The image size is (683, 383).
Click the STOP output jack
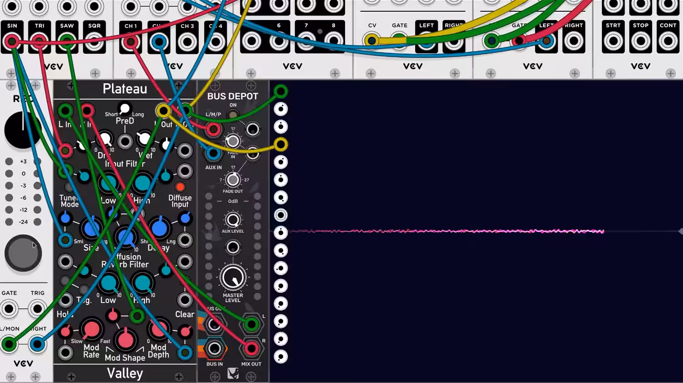(641, 41)
